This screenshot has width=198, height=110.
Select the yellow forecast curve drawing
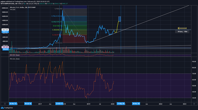[117, 27]
